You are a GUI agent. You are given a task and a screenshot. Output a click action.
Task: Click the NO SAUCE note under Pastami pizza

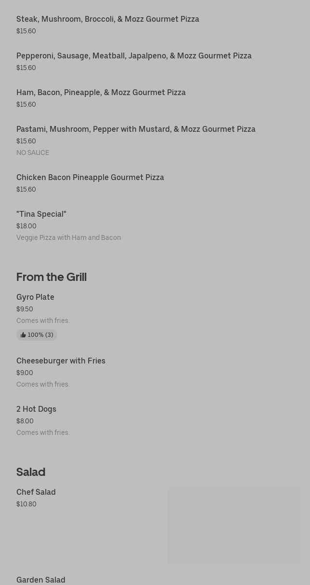[x=33, y=153]
